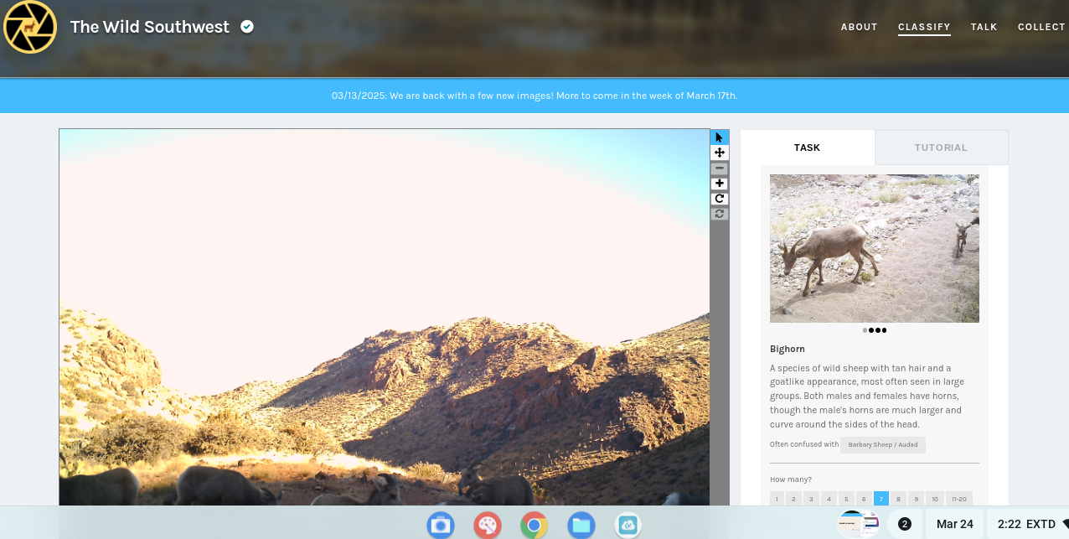Show the first example image dot
Screen dimensions: 1069x539
865,330
